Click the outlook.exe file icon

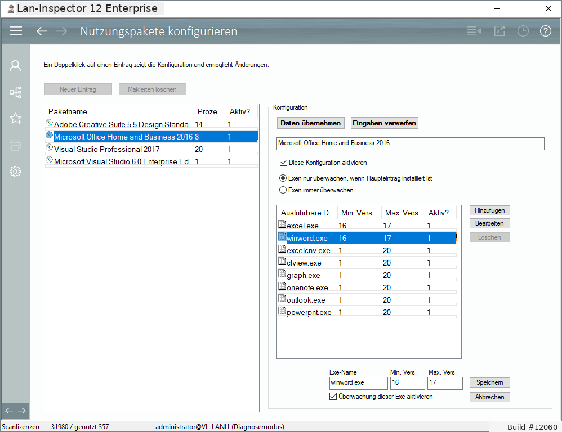tap(282, 298)
